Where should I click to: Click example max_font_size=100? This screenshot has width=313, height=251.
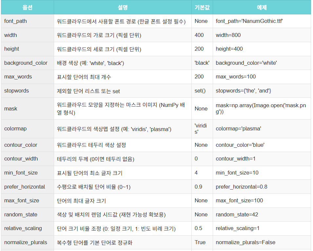point(239,201)
